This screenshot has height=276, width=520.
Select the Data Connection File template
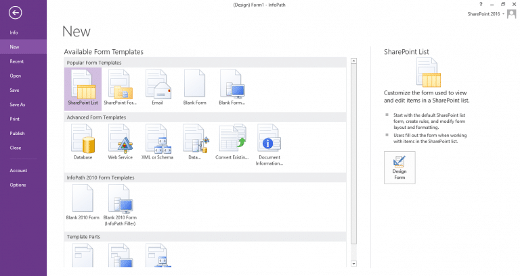[x=195, y=142]
